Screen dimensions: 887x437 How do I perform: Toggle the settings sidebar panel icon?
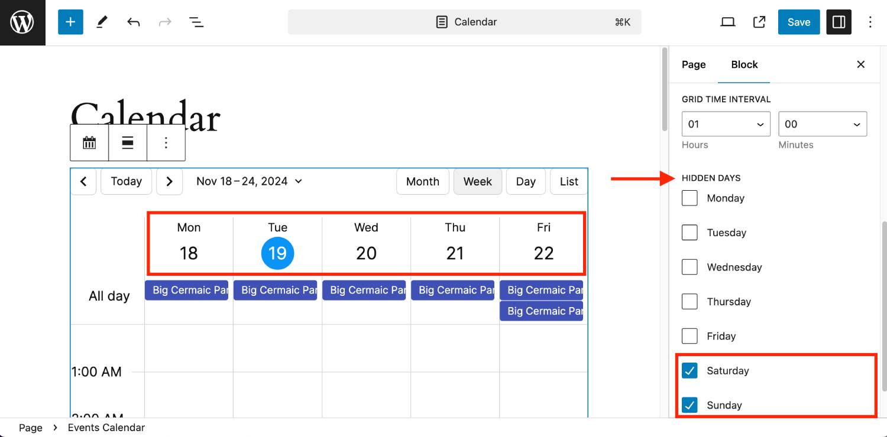click(839, 22)
